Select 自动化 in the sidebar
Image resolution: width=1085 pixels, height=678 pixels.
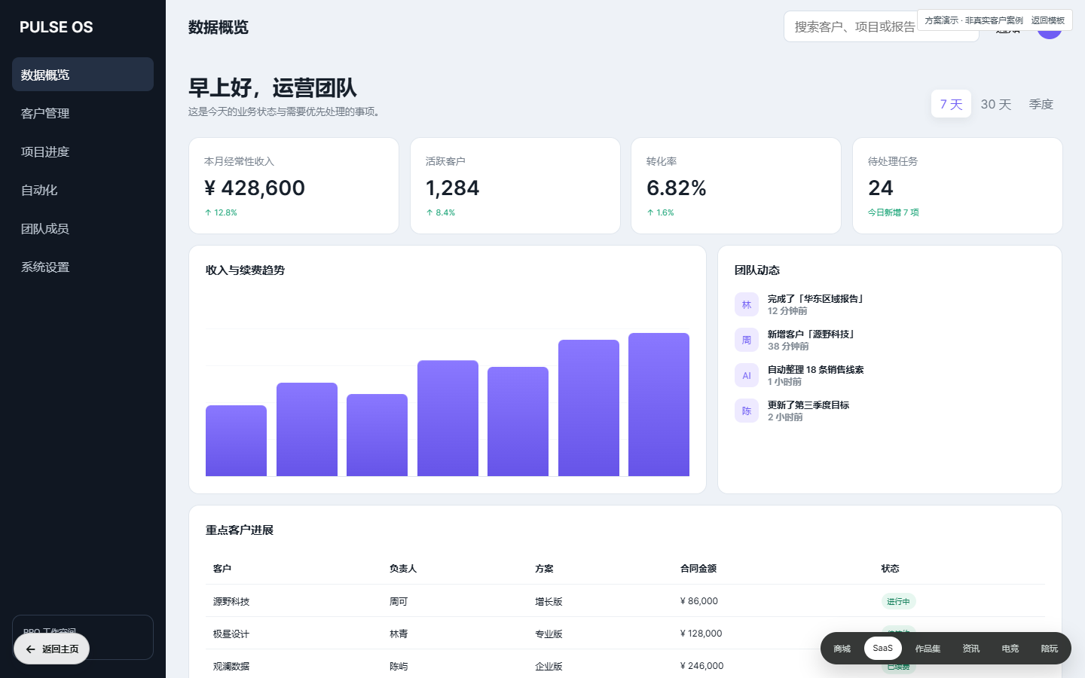tap(83, 190)
